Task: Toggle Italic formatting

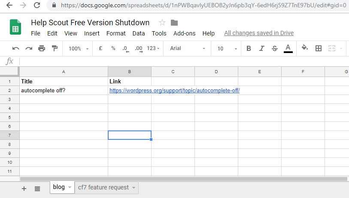Action: [261, 49]
